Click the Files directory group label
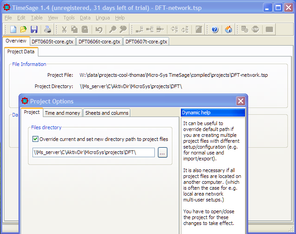This screenshot has width=296, height=234. pos(46,127)
